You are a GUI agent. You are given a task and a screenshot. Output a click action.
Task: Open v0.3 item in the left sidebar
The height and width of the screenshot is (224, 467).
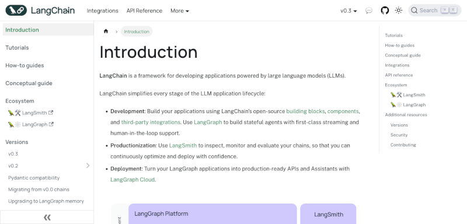[x=13, y=154]
